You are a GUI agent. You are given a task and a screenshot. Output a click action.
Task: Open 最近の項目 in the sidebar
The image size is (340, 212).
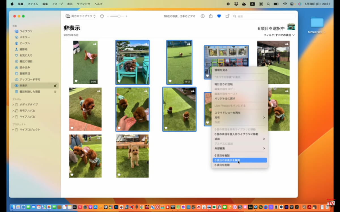[26, 61]
